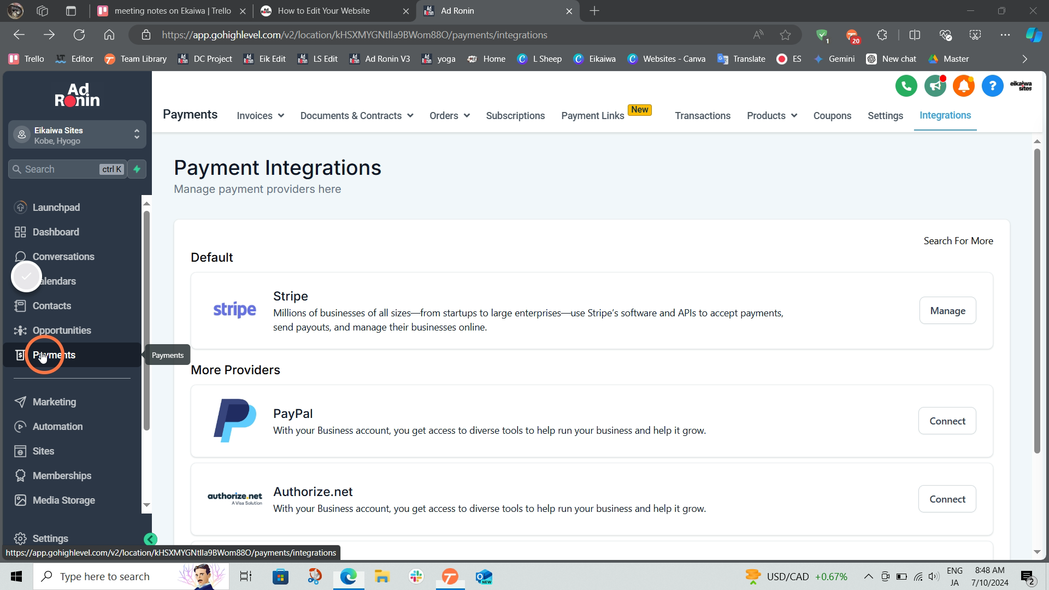Image resolution: width=1049 pixels, height=590 pixels.
Task: Switch to the Coupons tab
Action: [x=832, y=116]
